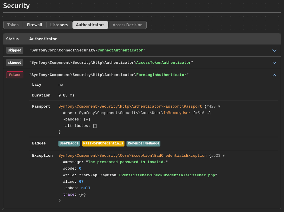Expand the exception trace arrow
The image size is (284, 212).
(x=82, y=195)
